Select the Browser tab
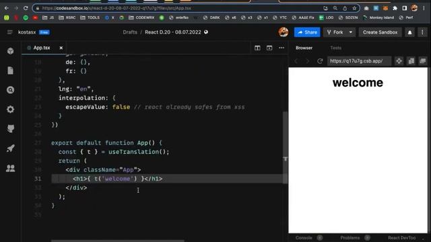The image size is (431, 242). click(304, 48)
